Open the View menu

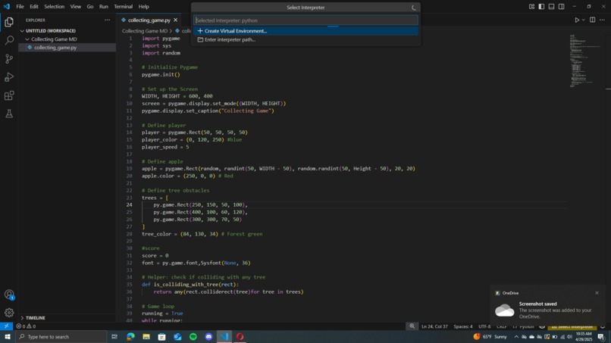[76, 7]
